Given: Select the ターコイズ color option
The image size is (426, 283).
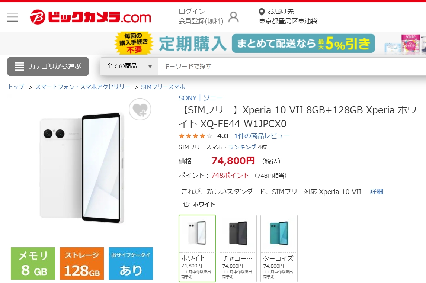Looking at the screenshot, I should 279,248.
